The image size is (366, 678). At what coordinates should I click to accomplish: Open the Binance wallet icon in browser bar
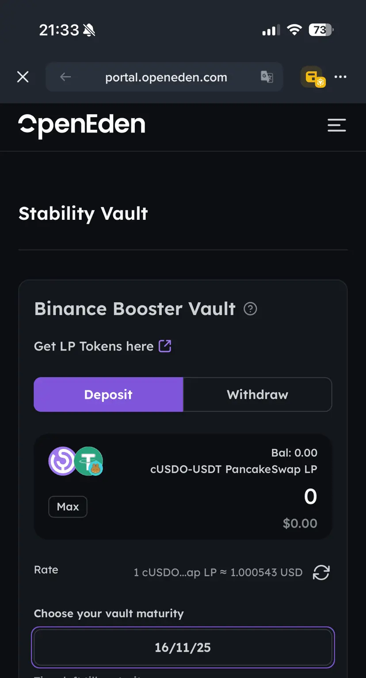coord(313,77)
